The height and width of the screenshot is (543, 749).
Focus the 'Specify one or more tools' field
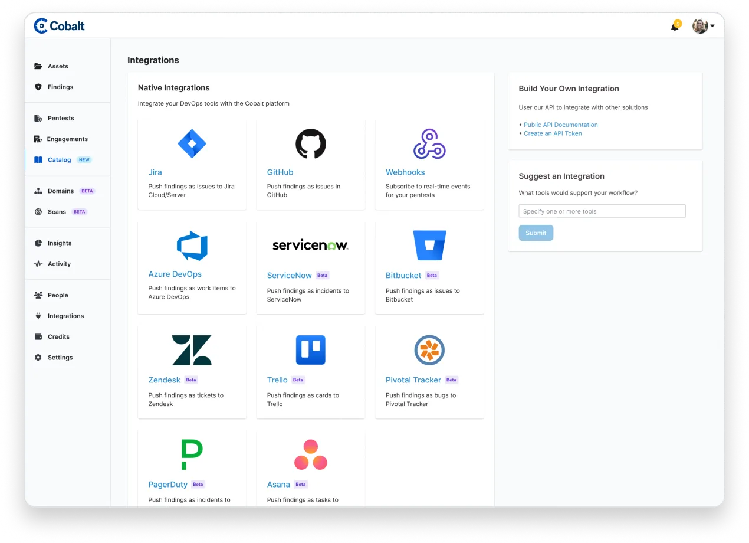(602, 211)
